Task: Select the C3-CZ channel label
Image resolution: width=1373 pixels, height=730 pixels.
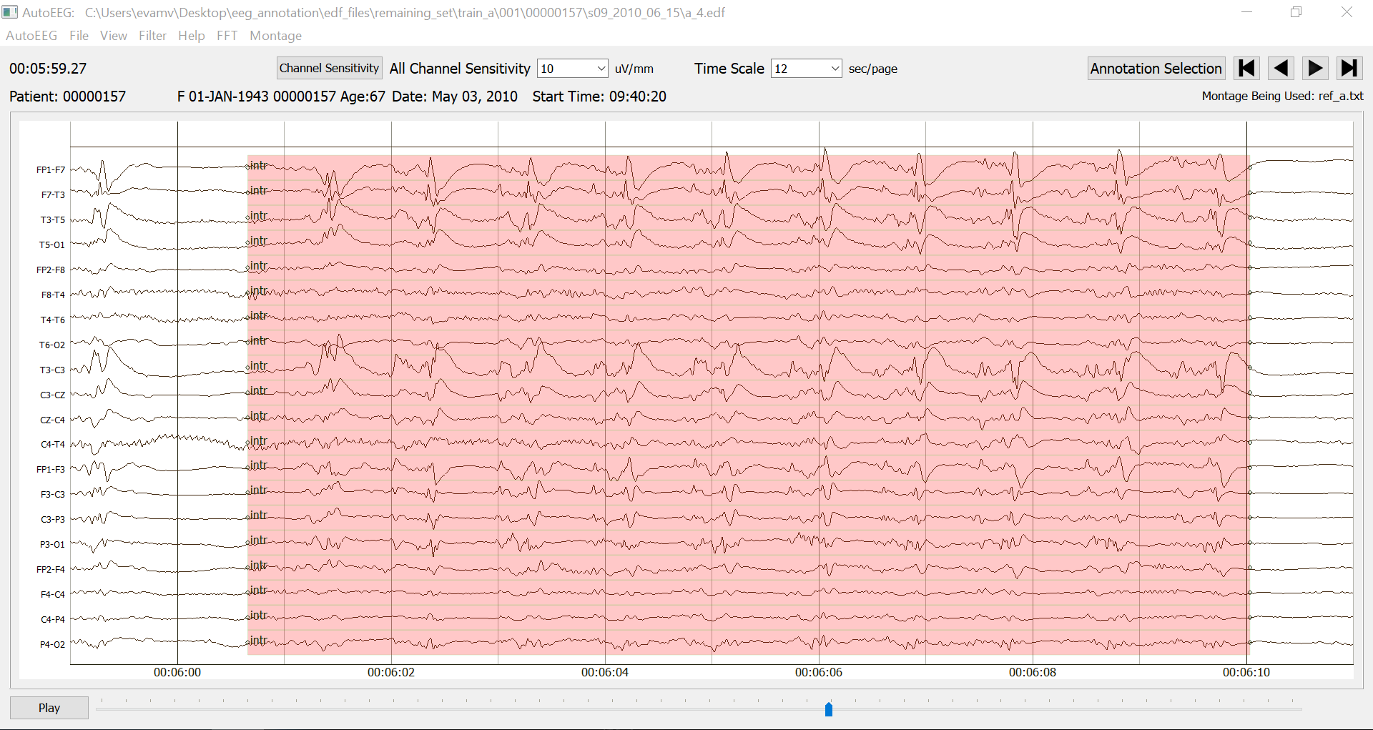Action: (x=53, y=395)
